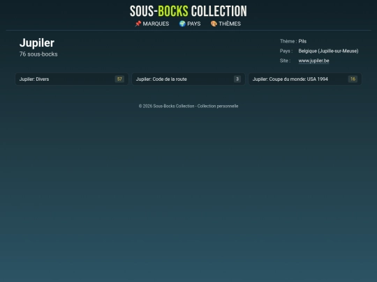Click the 16 count badge on USA 1994
This screenshot has height=282, width=377.
[353, 79]
